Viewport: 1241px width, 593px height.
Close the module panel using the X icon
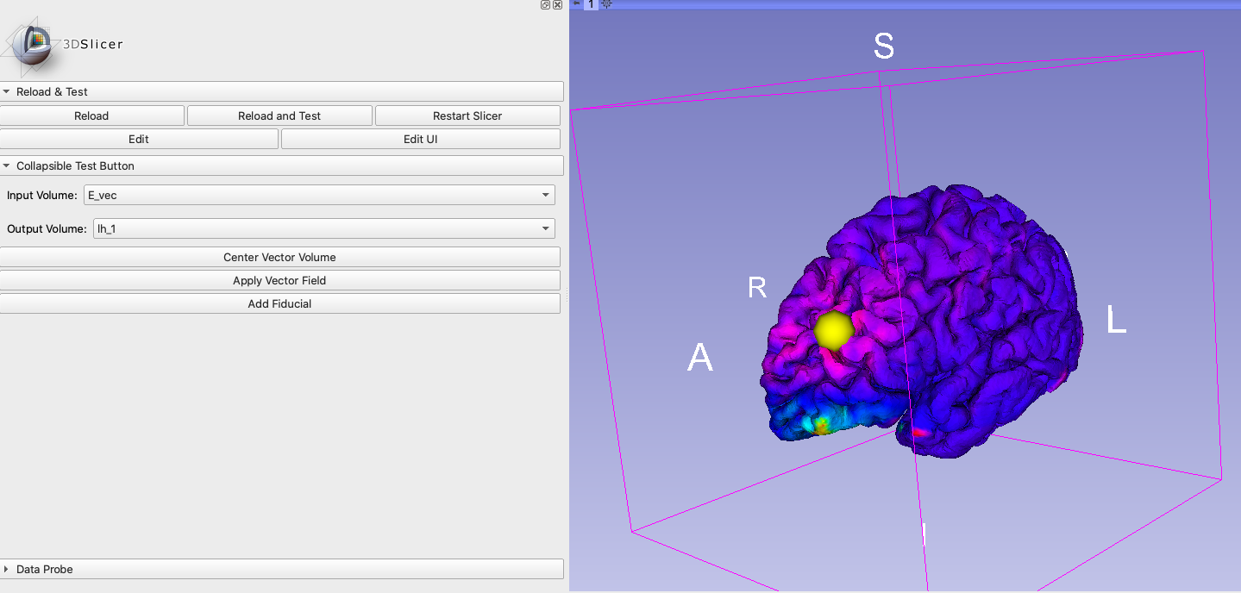557,4
